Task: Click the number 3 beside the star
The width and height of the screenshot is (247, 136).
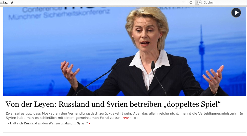Action: pyautogui.click(x=137, y=118)
